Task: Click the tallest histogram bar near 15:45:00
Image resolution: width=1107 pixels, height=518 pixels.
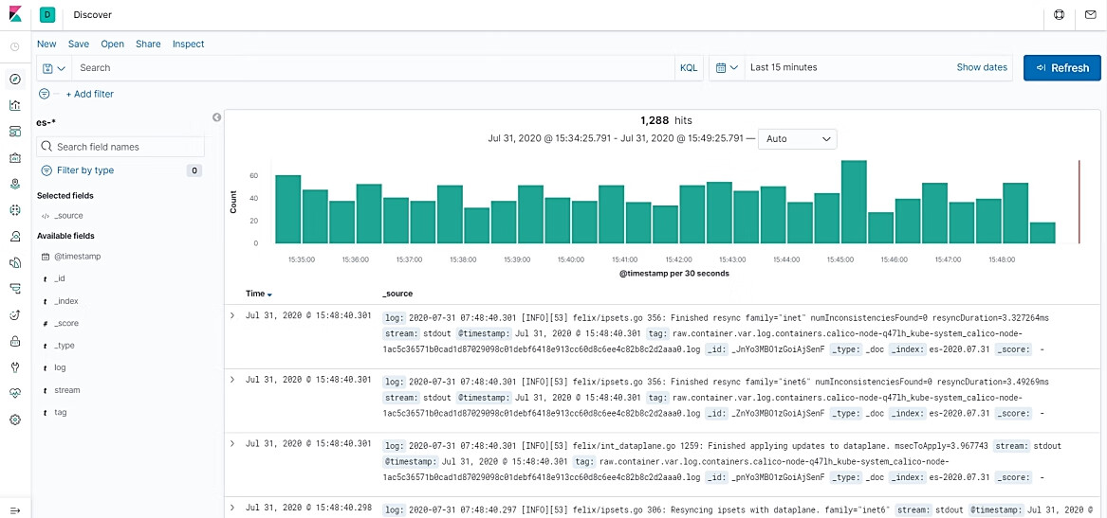Action: 854,202
